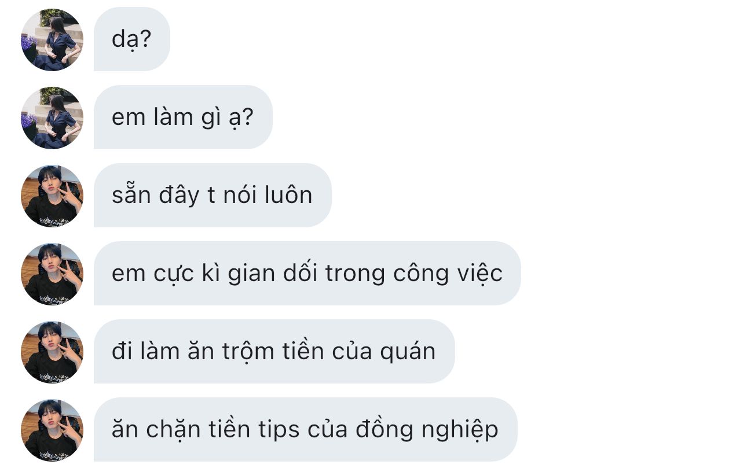Open avatar next to "đi làm ăn trộm tiền" message

tap(52, 352)
